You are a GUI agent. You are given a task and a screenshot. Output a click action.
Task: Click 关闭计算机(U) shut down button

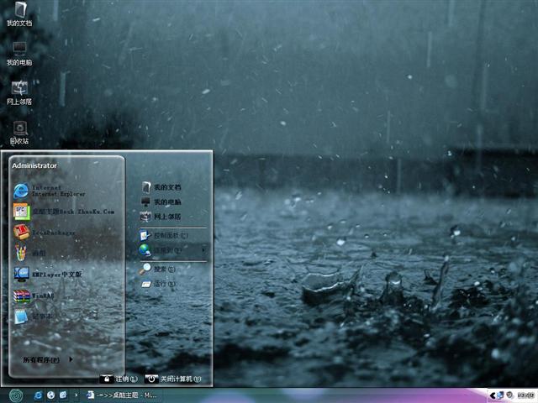(172, 379)
